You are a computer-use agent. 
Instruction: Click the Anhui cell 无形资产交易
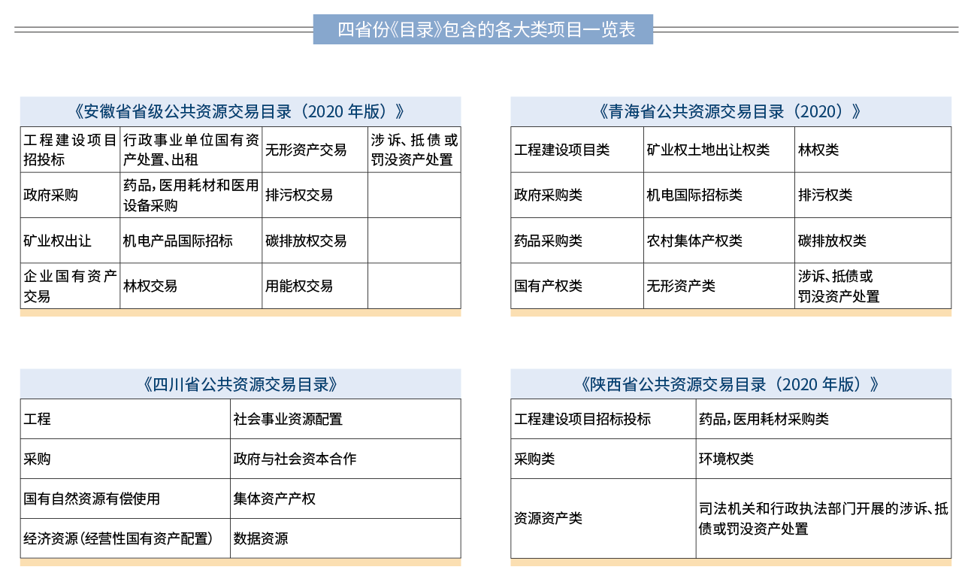point(315,150)
